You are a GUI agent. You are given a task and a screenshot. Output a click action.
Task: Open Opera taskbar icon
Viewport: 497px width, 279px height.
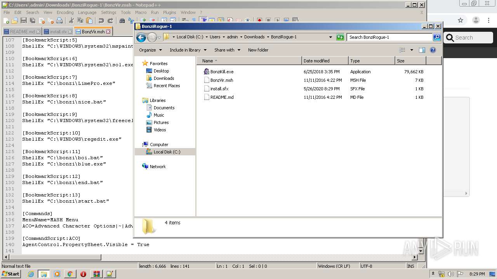pos(83,274)
